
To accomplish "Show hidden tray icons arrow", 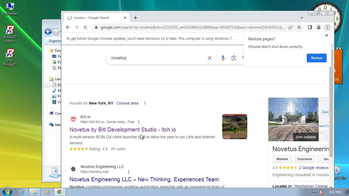I will [308, 192].
